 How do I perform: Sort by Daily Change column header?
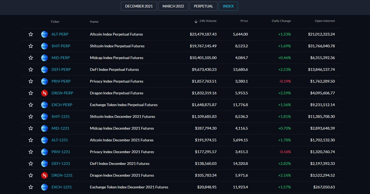pos(281,21)
